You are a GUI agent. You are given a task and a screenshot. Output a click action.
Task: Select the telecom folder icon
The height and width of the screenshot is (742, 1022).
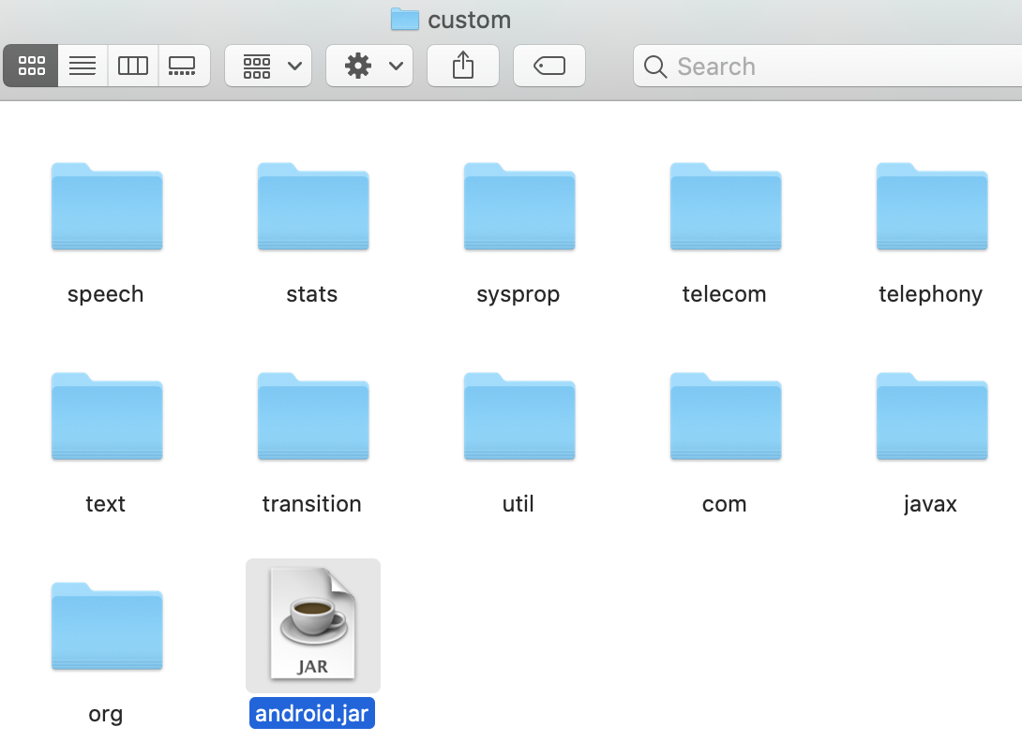coord(726,206)
